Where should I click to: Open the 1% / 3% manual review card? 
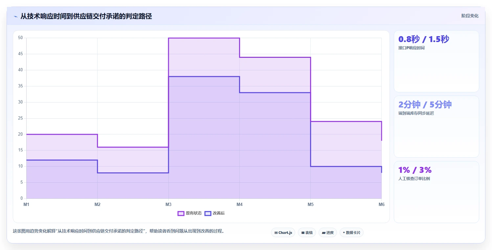pos(436,192)
